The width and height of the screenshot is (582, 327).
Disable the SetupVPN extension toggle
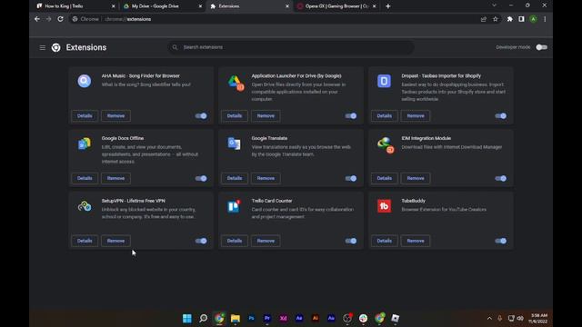(201, 241)
